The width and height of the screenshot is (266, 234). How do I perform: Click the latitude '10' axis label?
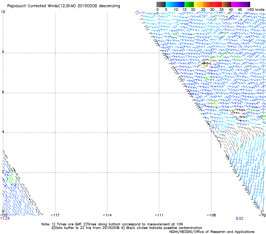click(x=3, y=12)
